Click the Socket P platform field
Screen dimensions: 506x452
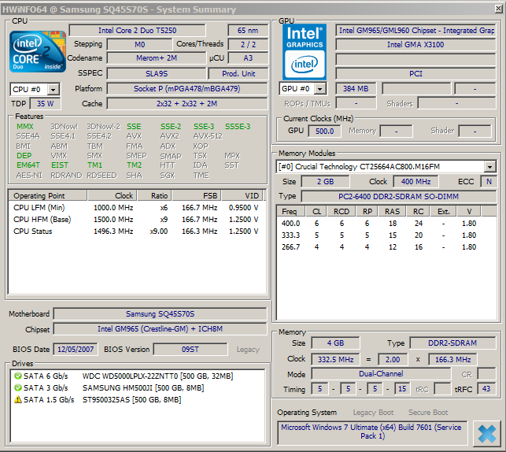coord(187,89)
